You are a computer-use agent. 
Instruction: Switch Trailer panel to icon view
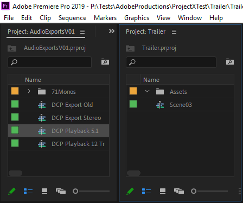163,191
